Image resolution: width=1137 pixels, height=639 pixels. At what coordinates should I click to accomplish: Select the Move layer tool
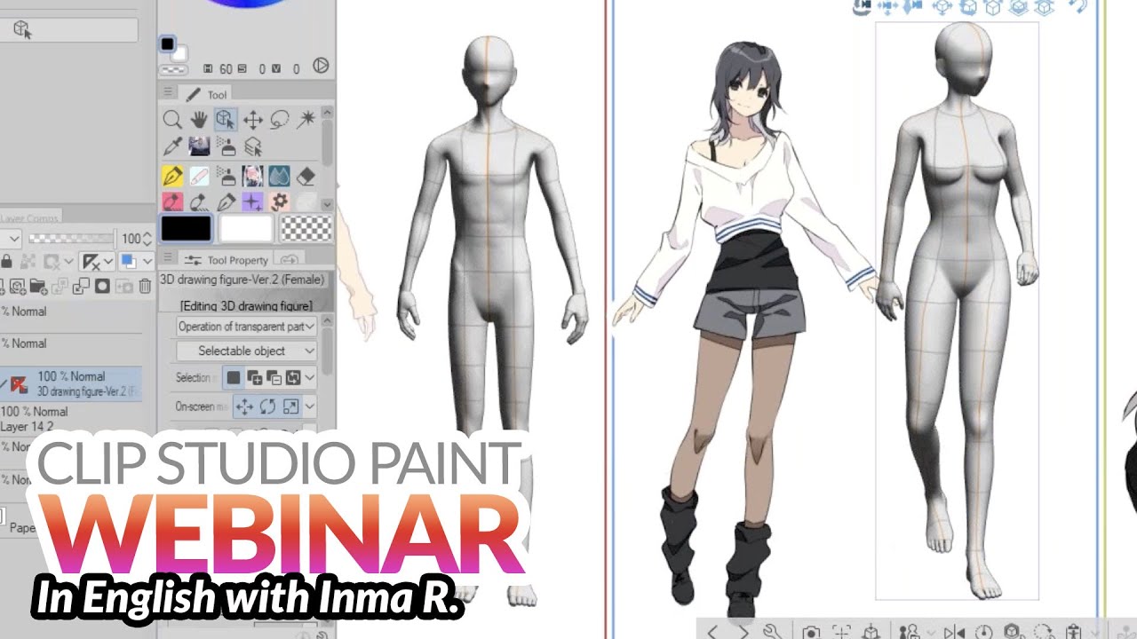point(253,119)
